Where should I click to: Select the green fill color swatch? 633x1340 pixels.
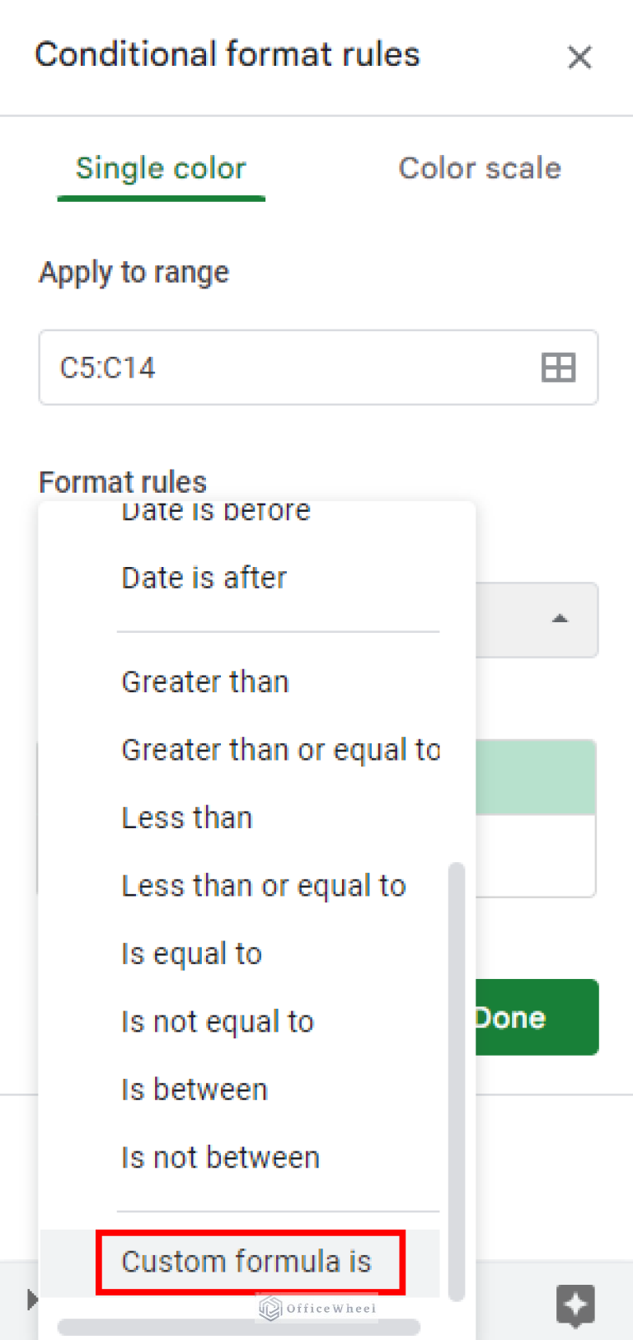[x=536, y=775]
